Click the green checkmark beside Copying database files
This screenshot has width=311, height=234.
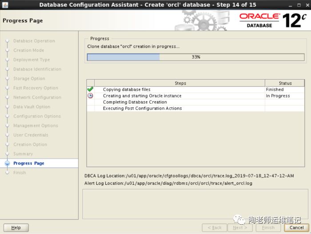click(90, 89)
